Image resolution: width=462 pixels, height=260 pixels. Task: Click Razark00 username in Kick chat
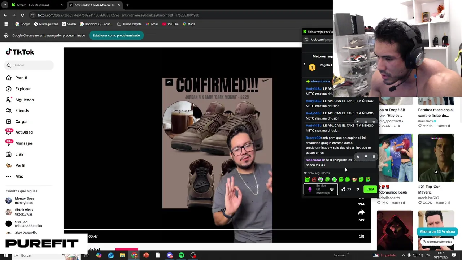point(313,138)
